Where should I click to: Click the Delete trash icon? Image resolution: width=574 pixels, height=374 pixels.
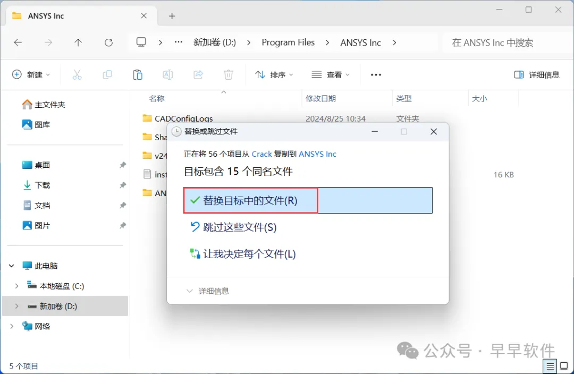[229, 75]
